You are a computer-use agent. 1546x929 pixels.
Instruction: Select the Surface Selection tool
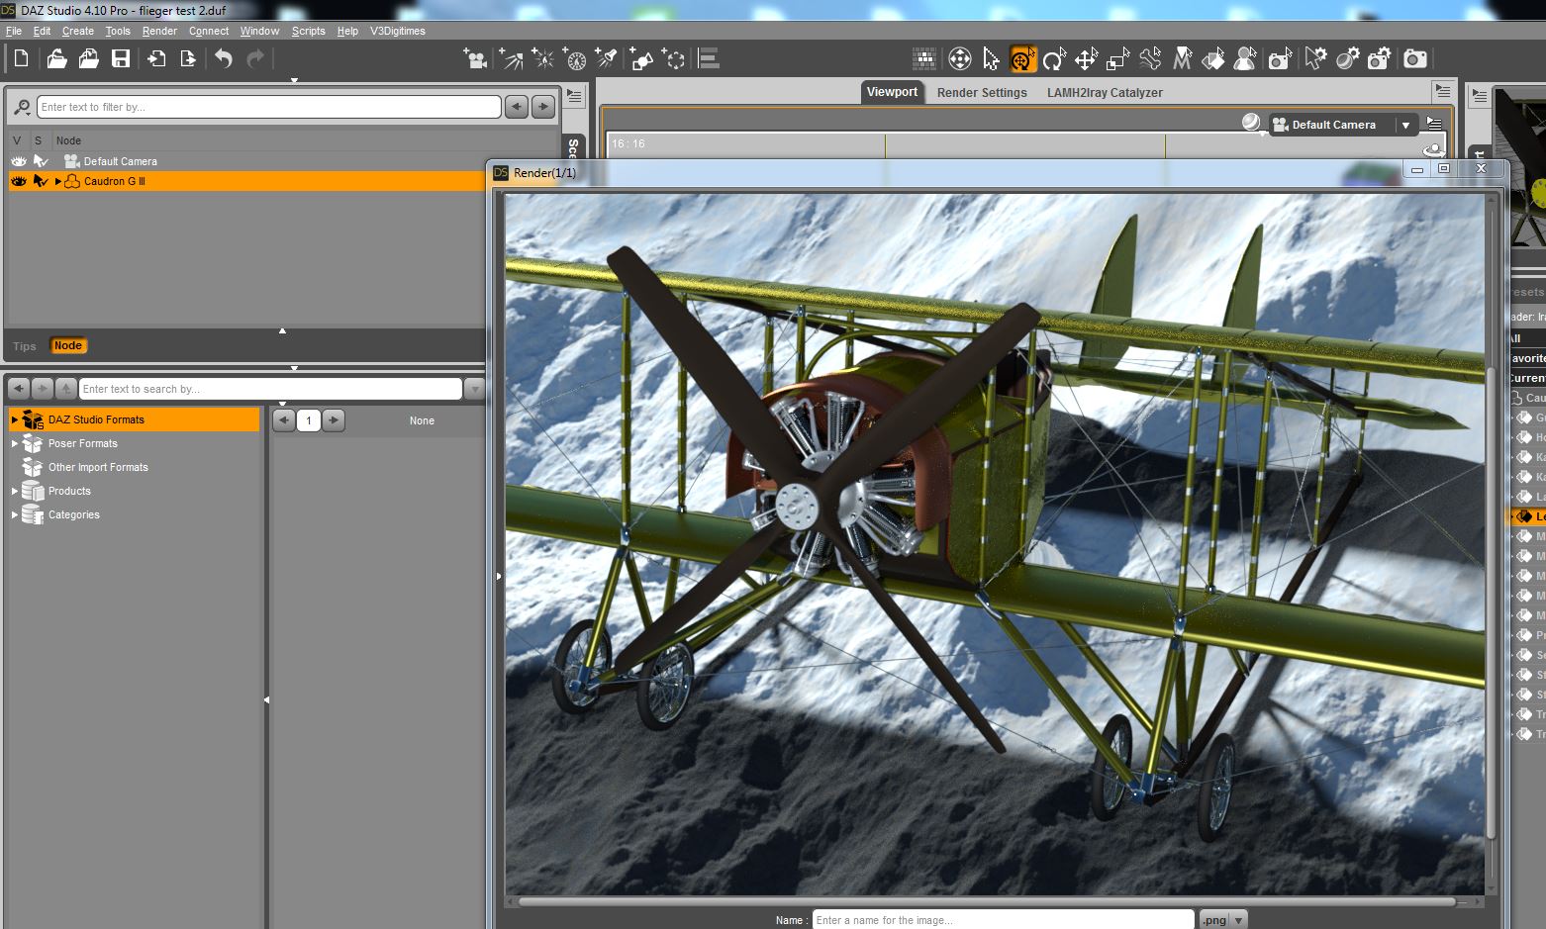pyautogui.click(x=1212, y=59)
